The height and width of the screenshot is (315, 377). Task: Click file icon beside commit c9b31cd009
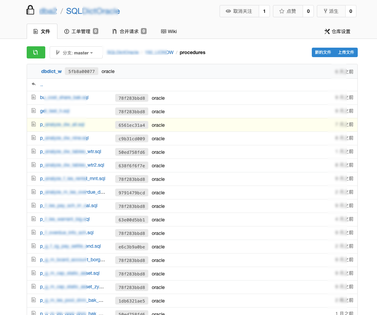click(x=33, y=138)
